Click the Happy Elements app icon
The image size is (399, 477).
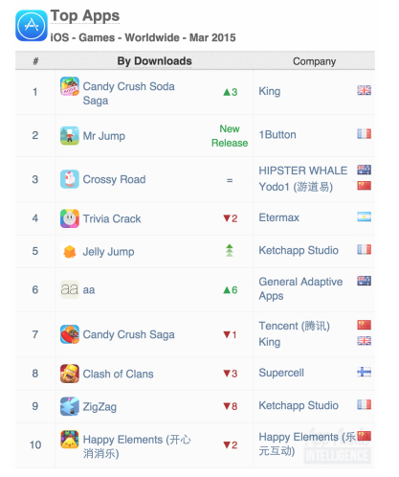pyautogui.click(x=70, y=440)
